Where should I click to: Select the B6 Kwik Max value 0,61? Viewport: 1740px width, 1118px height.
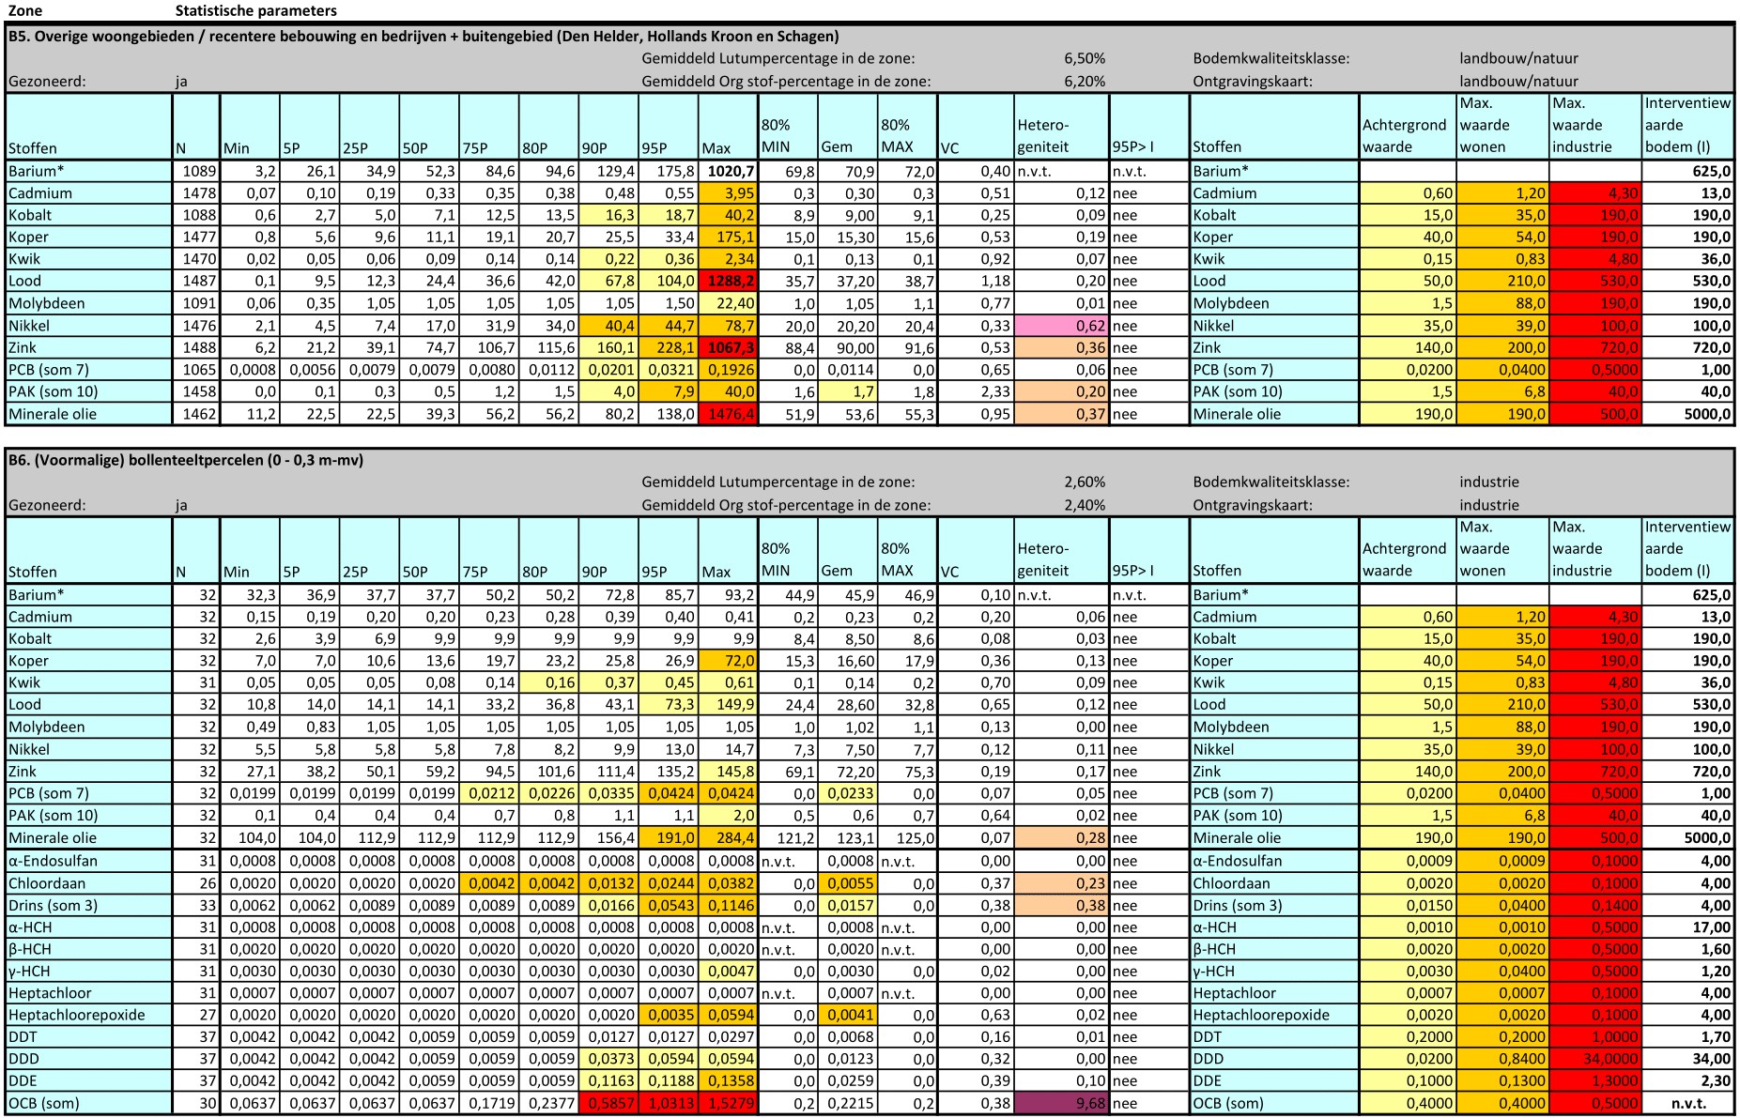(729, 682)
